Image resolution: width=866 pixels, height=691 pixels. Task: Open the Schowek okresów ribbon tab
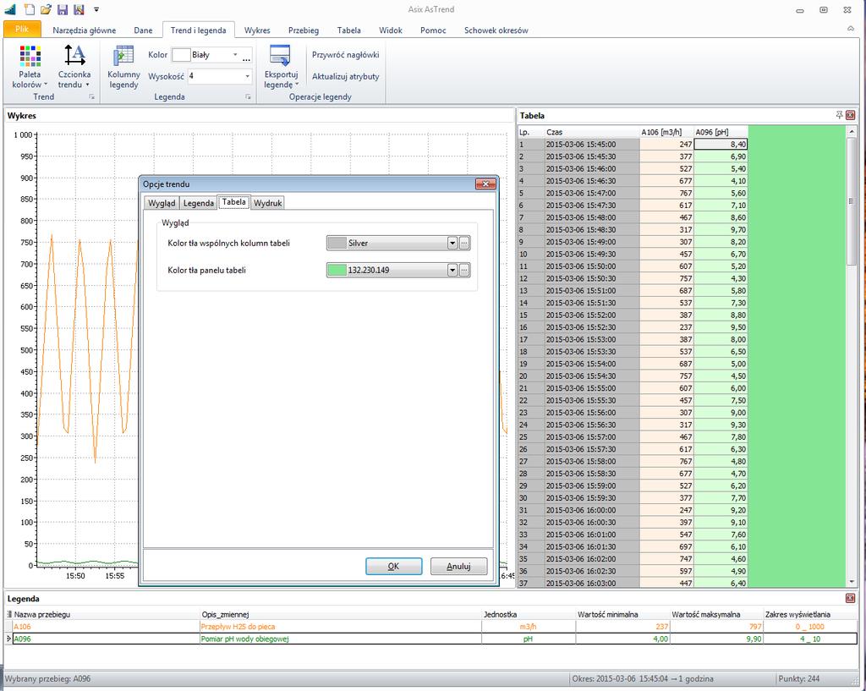tap(496, 30)
